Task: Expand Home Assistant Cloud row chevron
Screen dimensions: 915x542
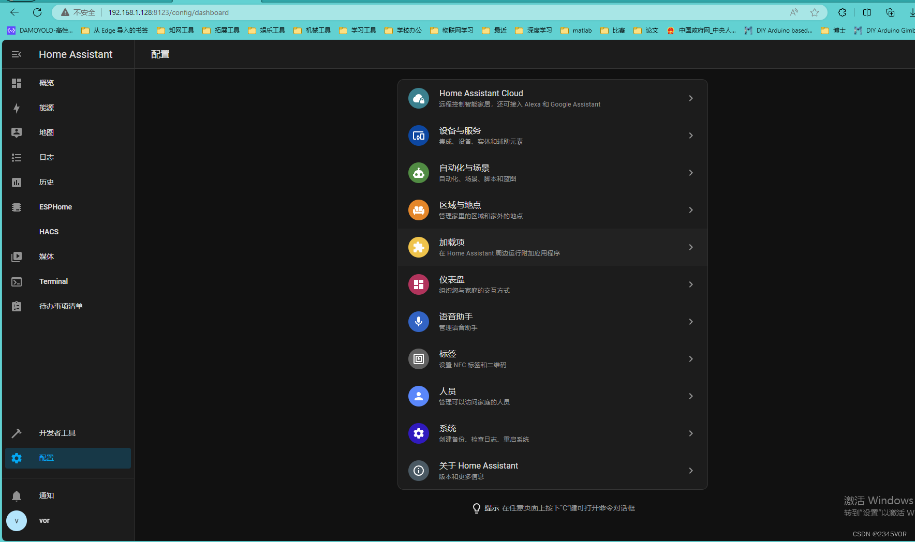Action: (x=691, y=98)
